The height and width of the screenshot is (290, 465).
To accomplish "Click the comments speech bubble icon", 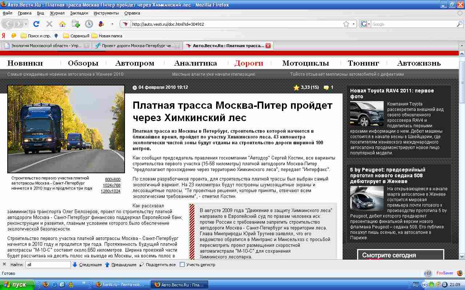I will point(326,87).
